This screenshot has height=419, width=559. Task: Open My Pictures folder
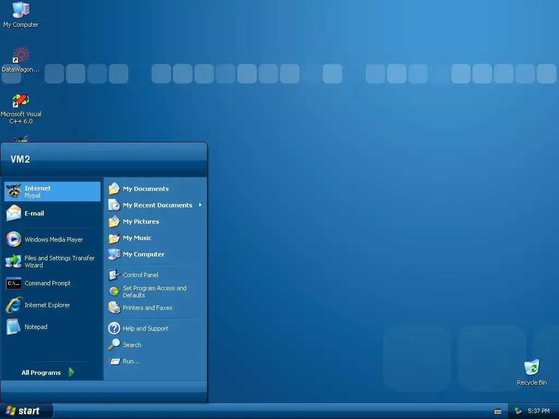click(156, 222)
